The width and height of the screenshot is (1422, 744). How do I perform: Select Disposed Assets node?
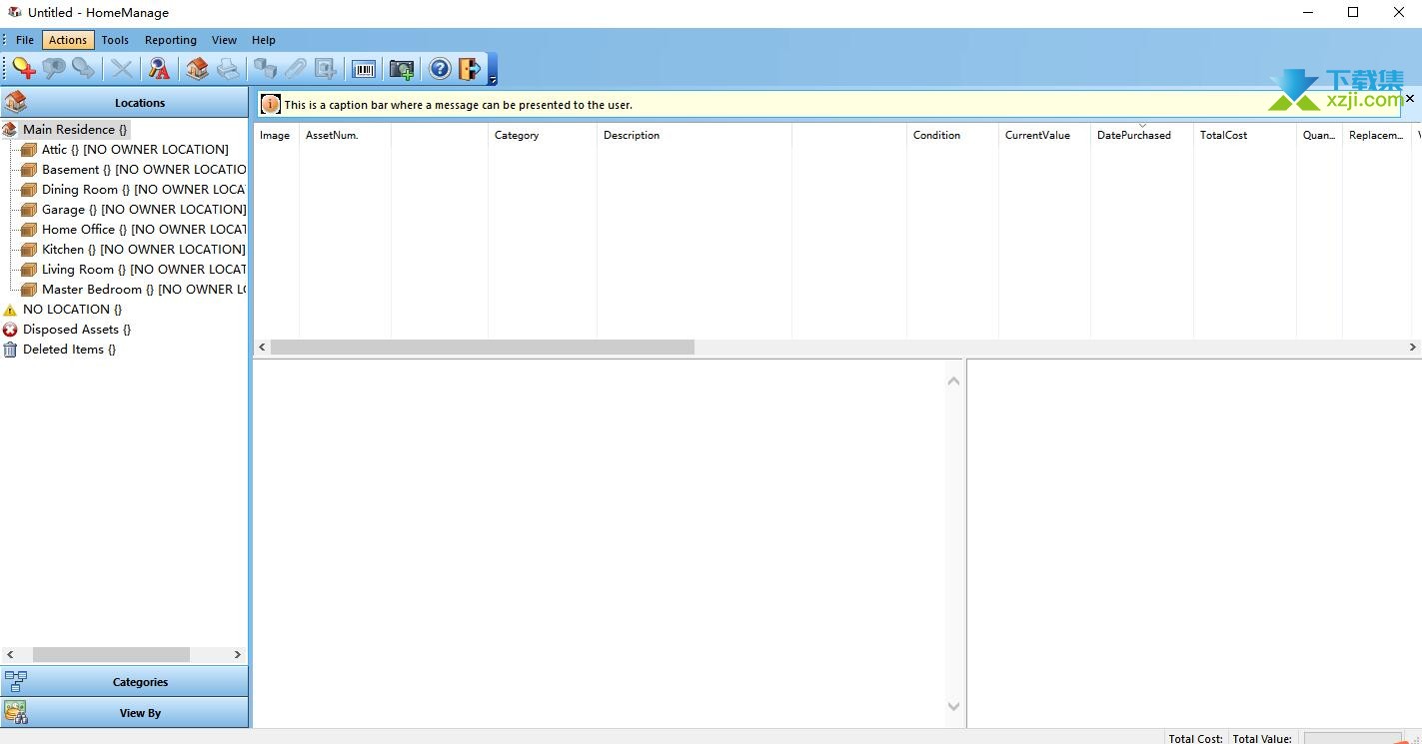coord(77,329)
